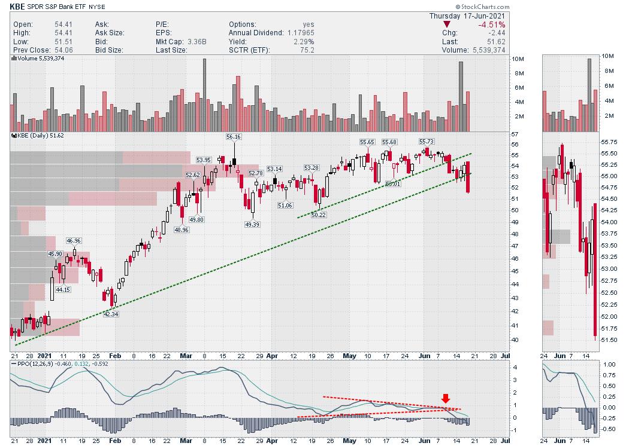This screenshot has width=629, height=446.
Task: Click the 52.78 price label
Action: click(x=256, y=173)
